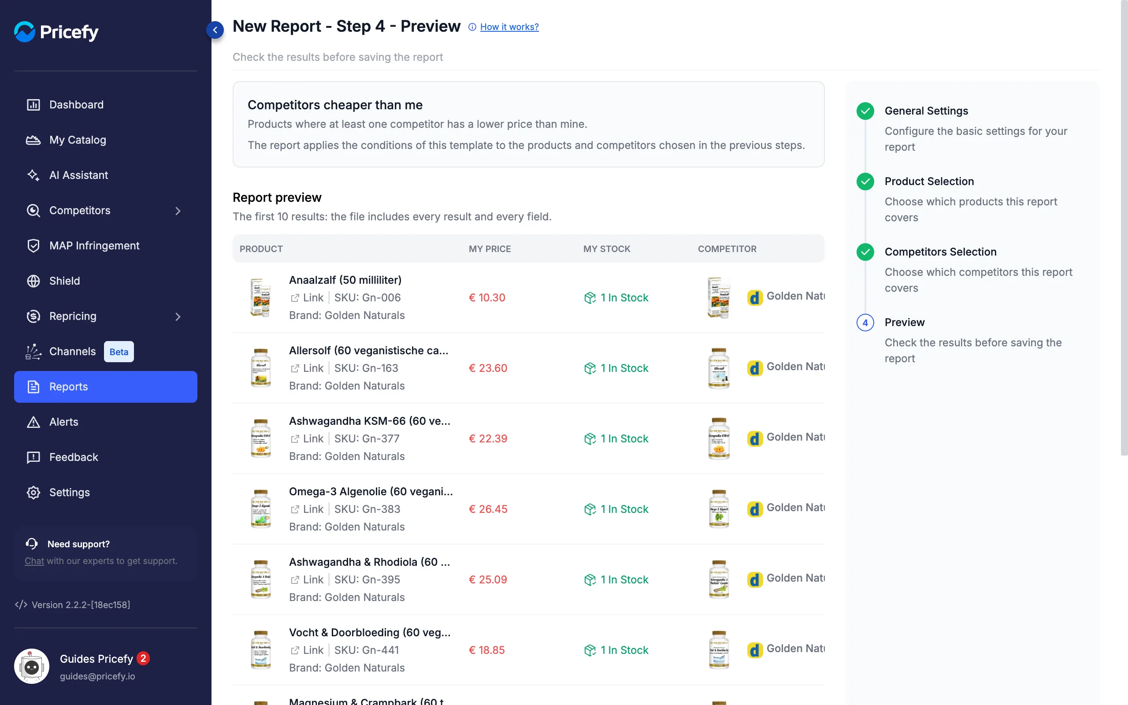The height and width of the screenshot is (705, 1128).
Task: Click the stock box icon in Allersolf row
Action: tap(590, 368)
